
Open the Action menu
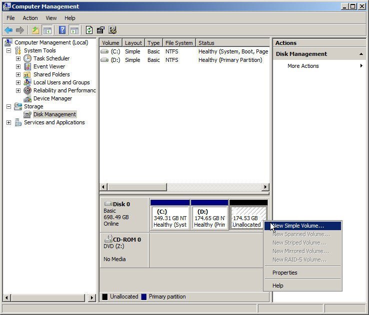30,18
